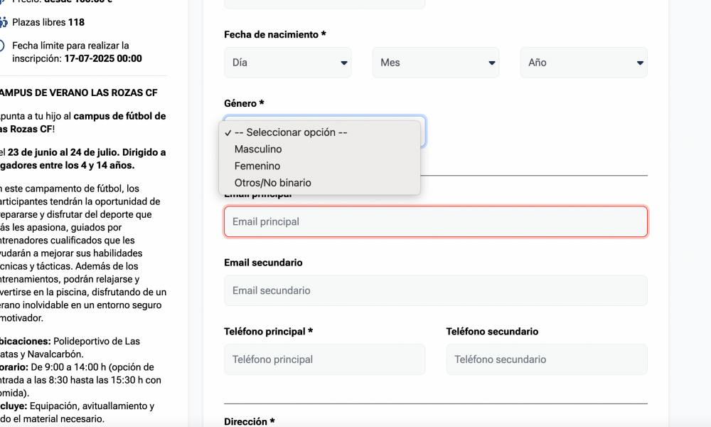Select Masculino from the gender list
This screenshot has height=427, width=711.
[x=258, y=149]
